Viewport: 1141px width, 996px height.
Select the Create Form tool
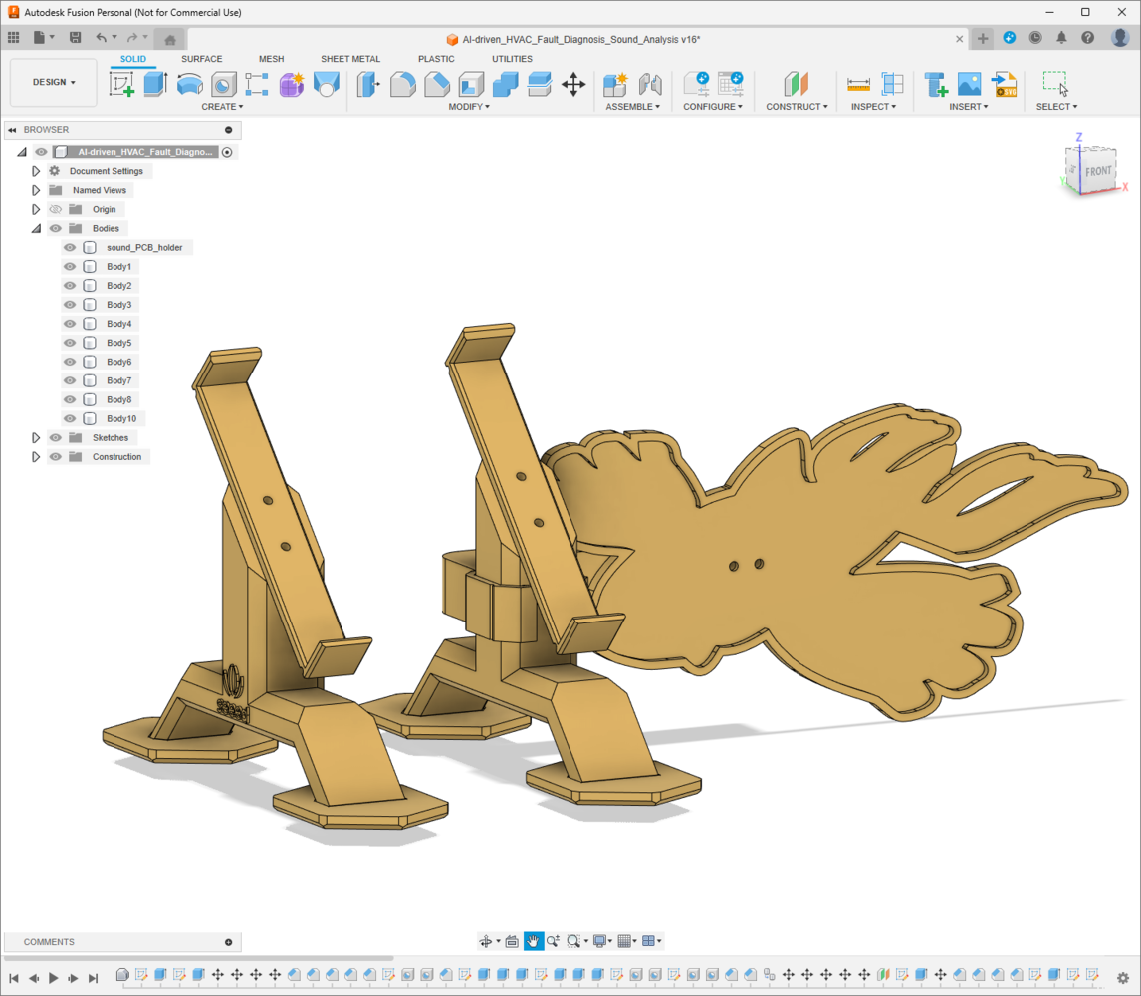(291, 85)
